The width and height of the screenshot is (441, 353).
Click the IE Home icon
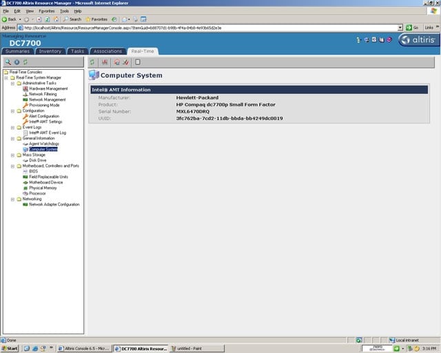tap(57, 19)
